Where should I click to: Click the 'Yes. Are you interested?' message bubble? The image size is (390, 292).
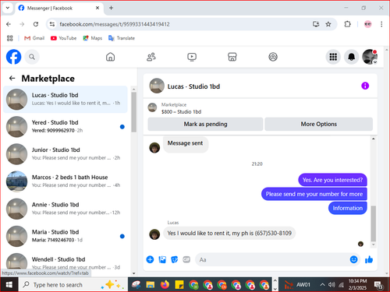332,180
